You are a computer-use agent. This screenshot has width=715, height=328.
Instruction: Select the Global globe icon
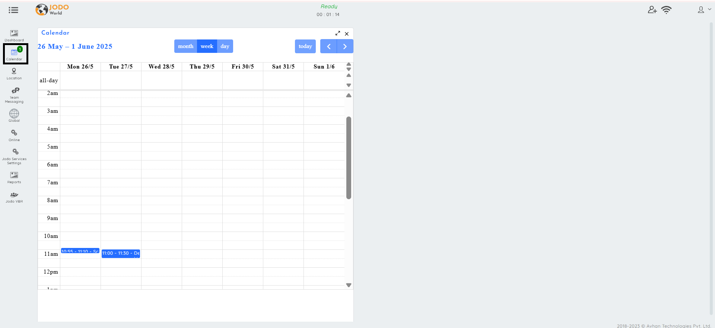pos(14,114)
